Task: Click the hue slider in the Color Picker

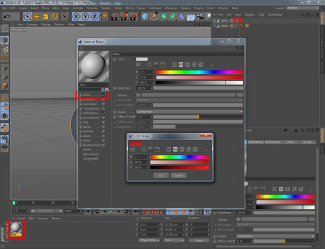Action: [x=179, y=157]
